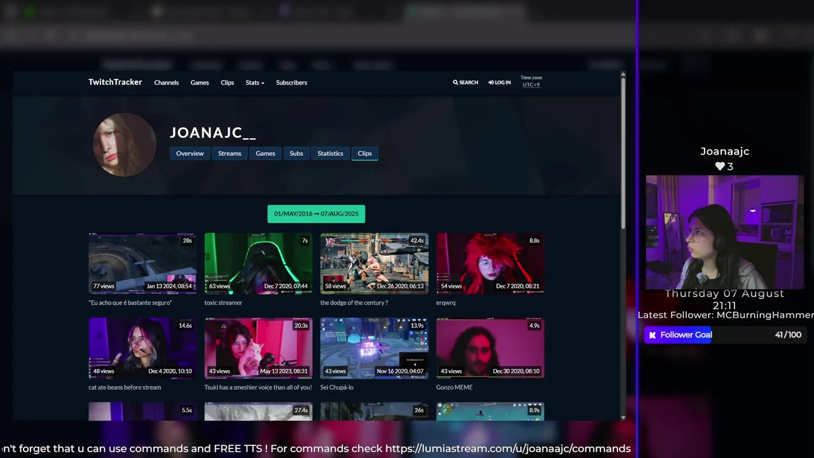Click the "cat ate beans before stream" title
814x458 pixels.
pyautogui.click(x=125, y=387)
